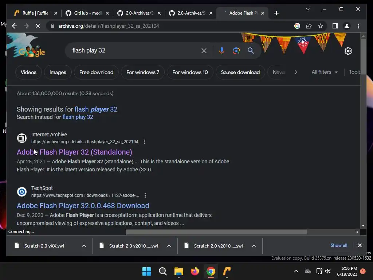Click the forward navigation arrow
Screen dimensions: 373x280
pos(26,26)
